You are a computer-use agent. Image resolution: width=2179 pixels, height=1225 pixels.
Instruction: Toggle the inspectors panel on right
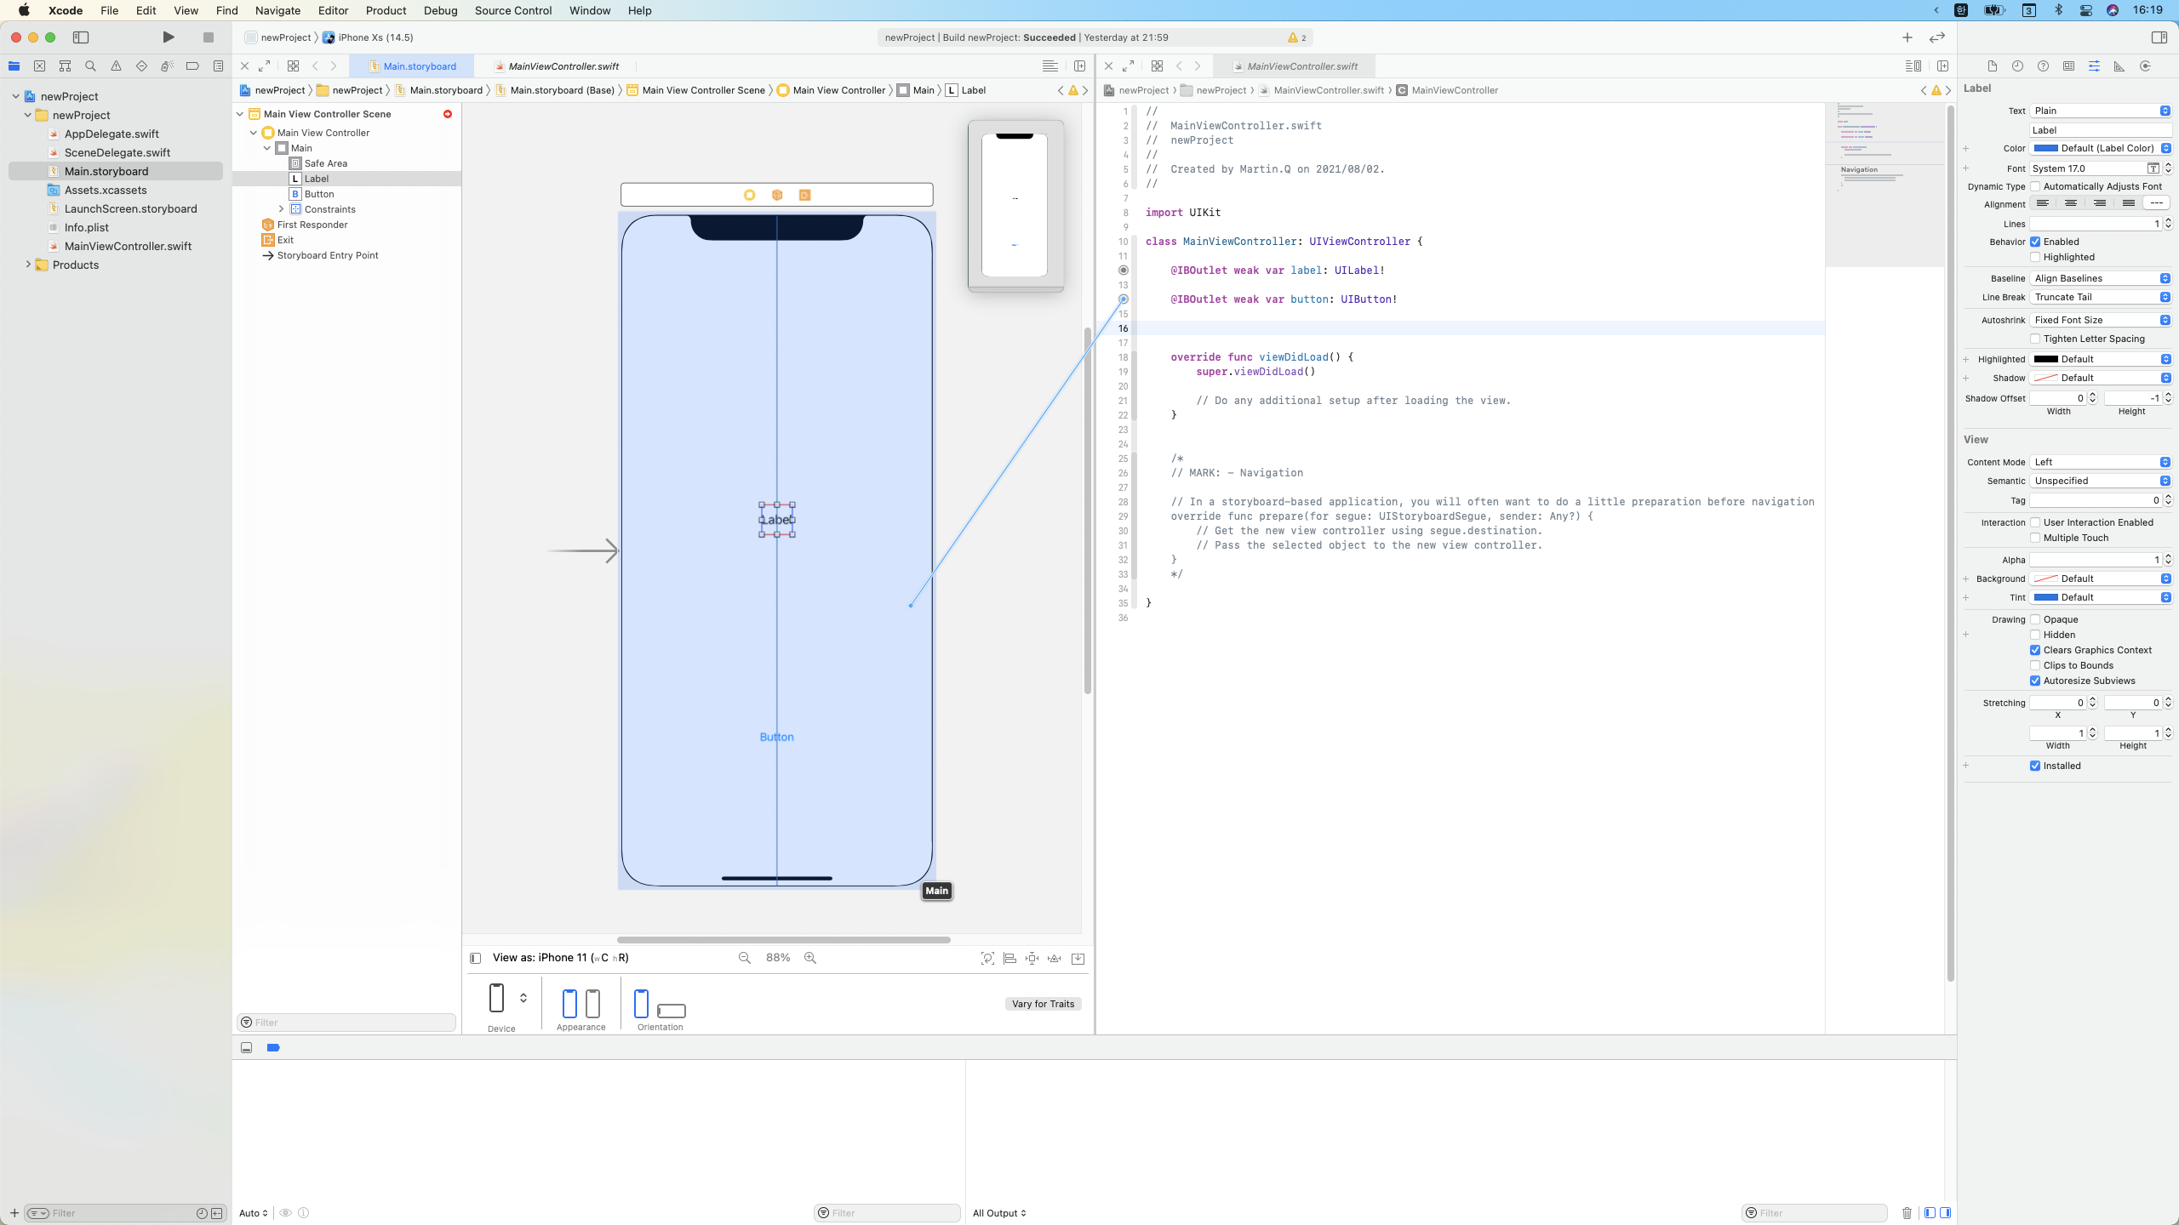pos(2159,37)
